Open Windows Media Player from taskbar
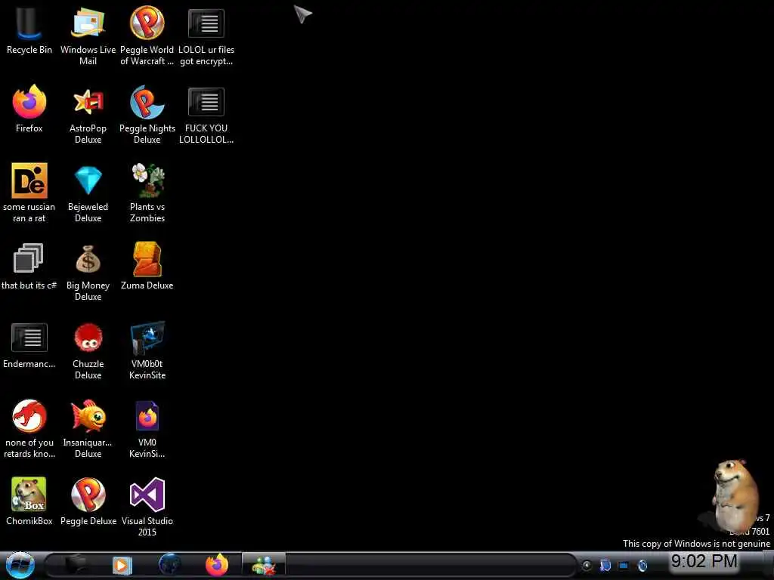Viewport: 774px width, 580px height. point(122,565)
